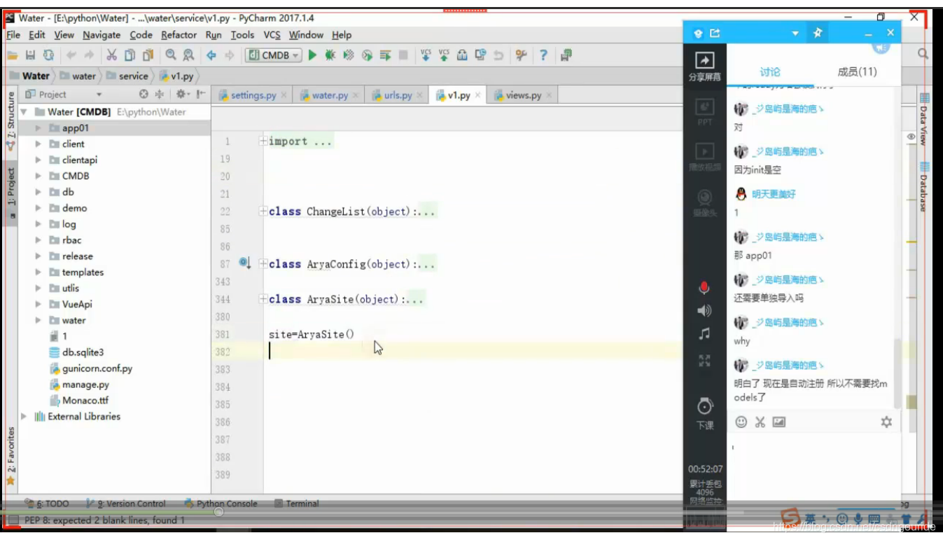The height and width of the screenshot is (540, 943).
Task: Click the Replace icon next to Find
Action: coord(188,55)
